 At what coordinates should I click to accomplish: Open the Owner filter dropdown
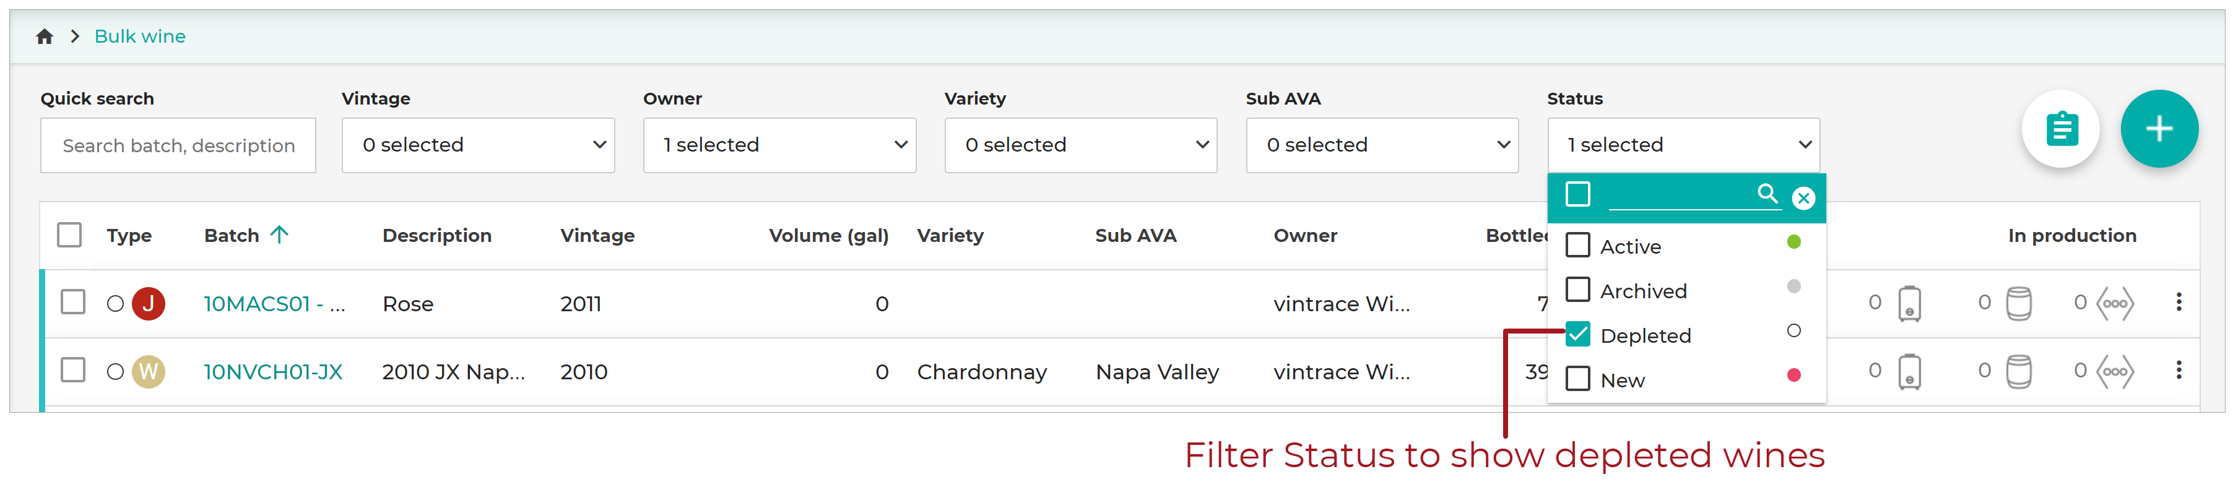779,145
